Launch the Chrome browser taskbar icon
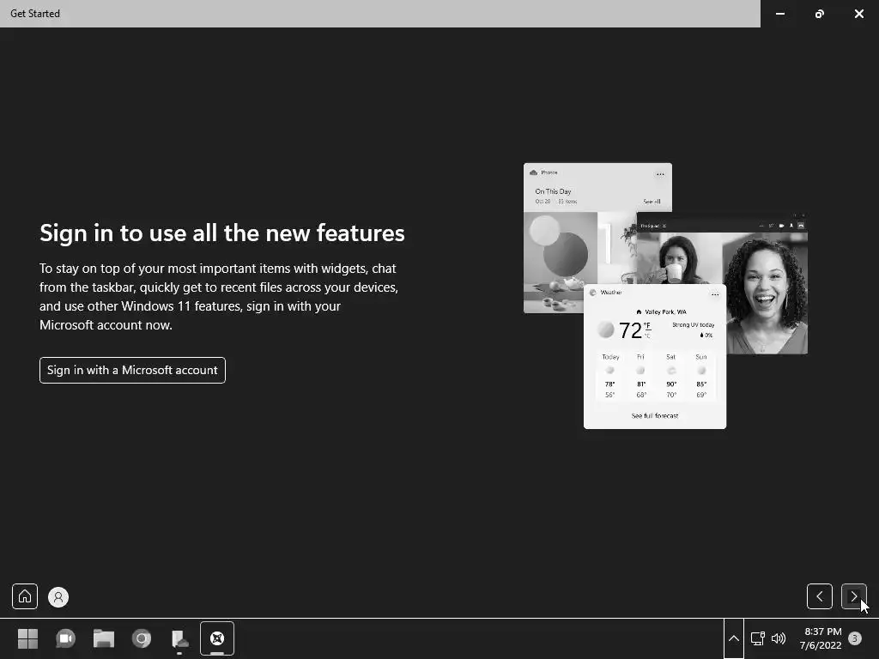Image resolution: width=879 pixels, height=659 pixels. coord(142,638)
